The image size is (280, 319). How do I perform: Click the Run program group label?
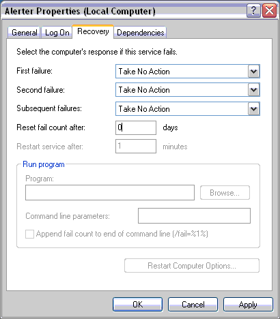(x=44, y=164)
